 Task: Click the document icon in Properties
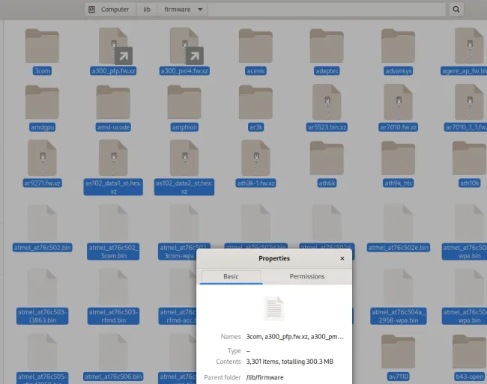click(x=274, y=308)
